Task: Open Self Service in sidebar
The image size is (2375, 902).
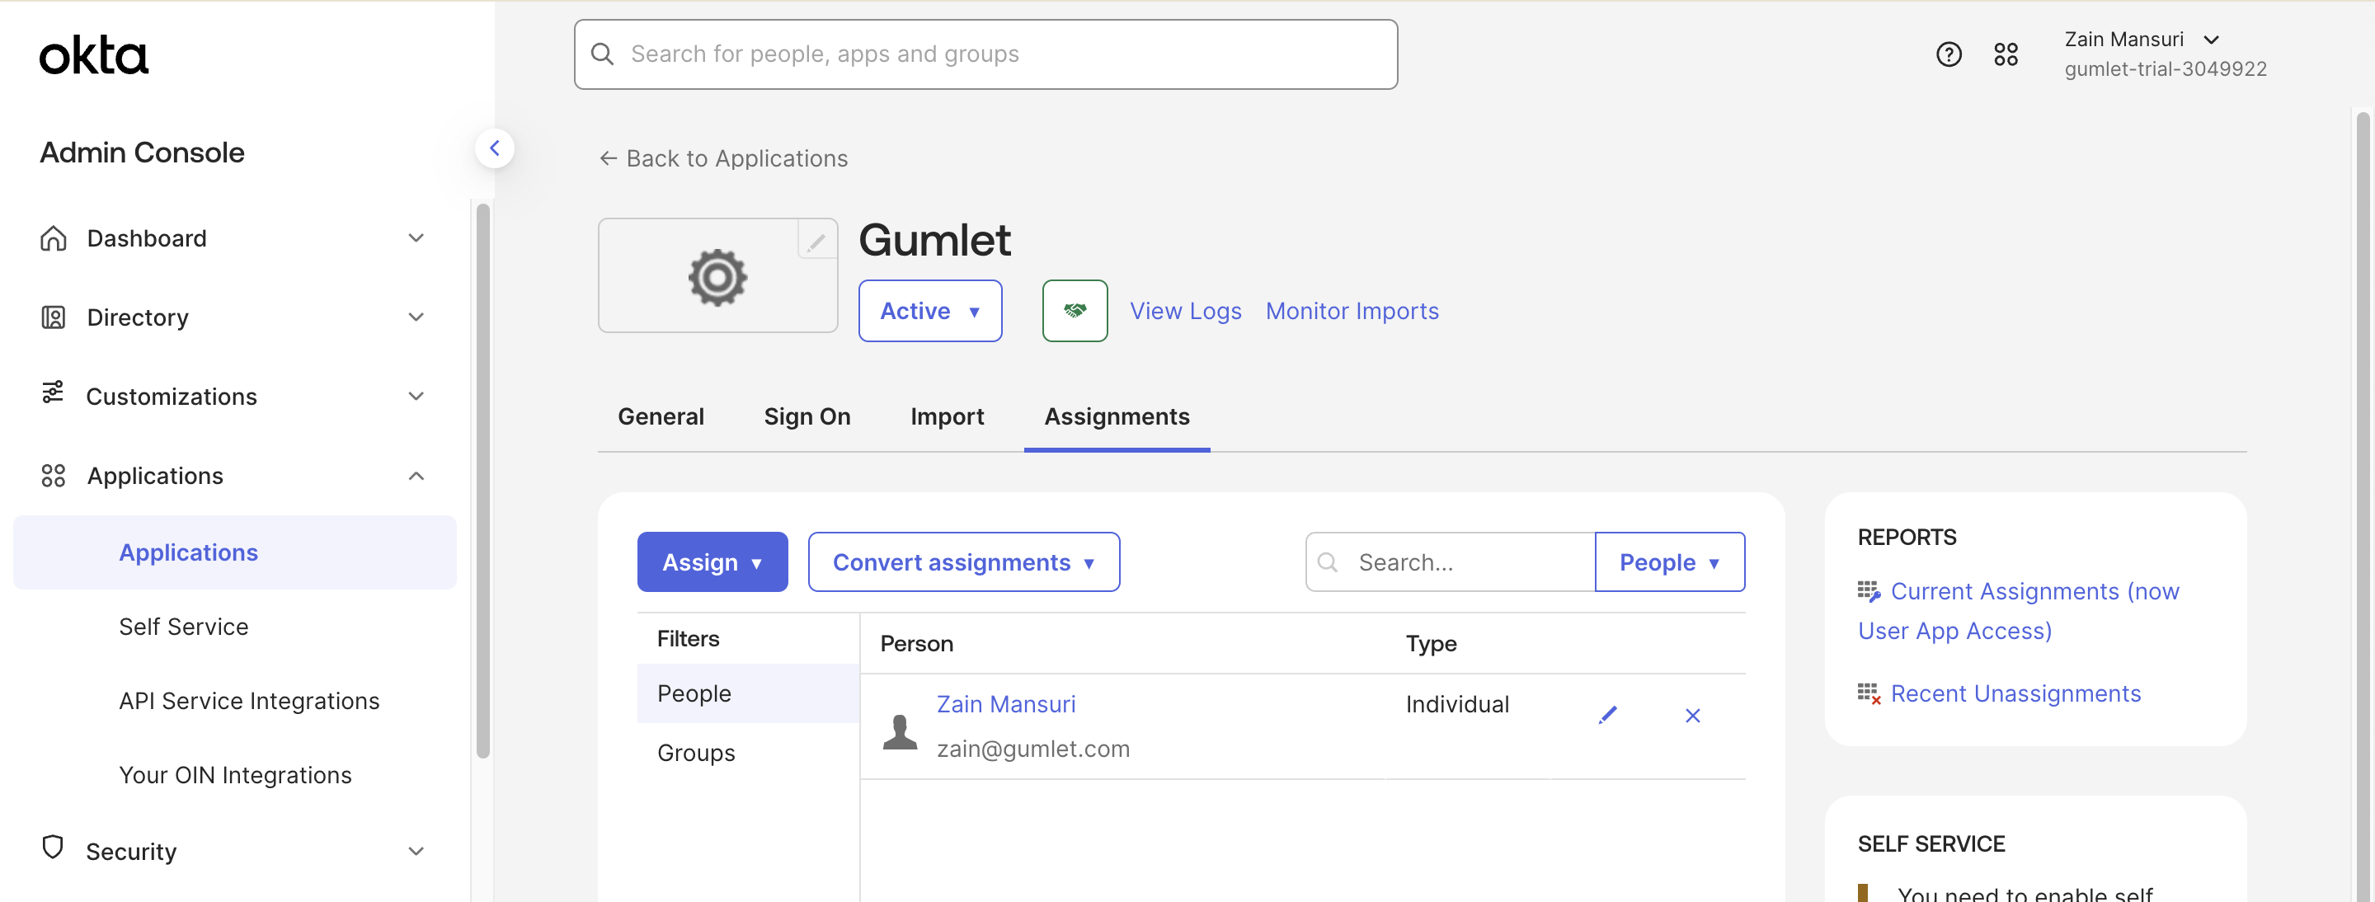Action: point(183,627)
